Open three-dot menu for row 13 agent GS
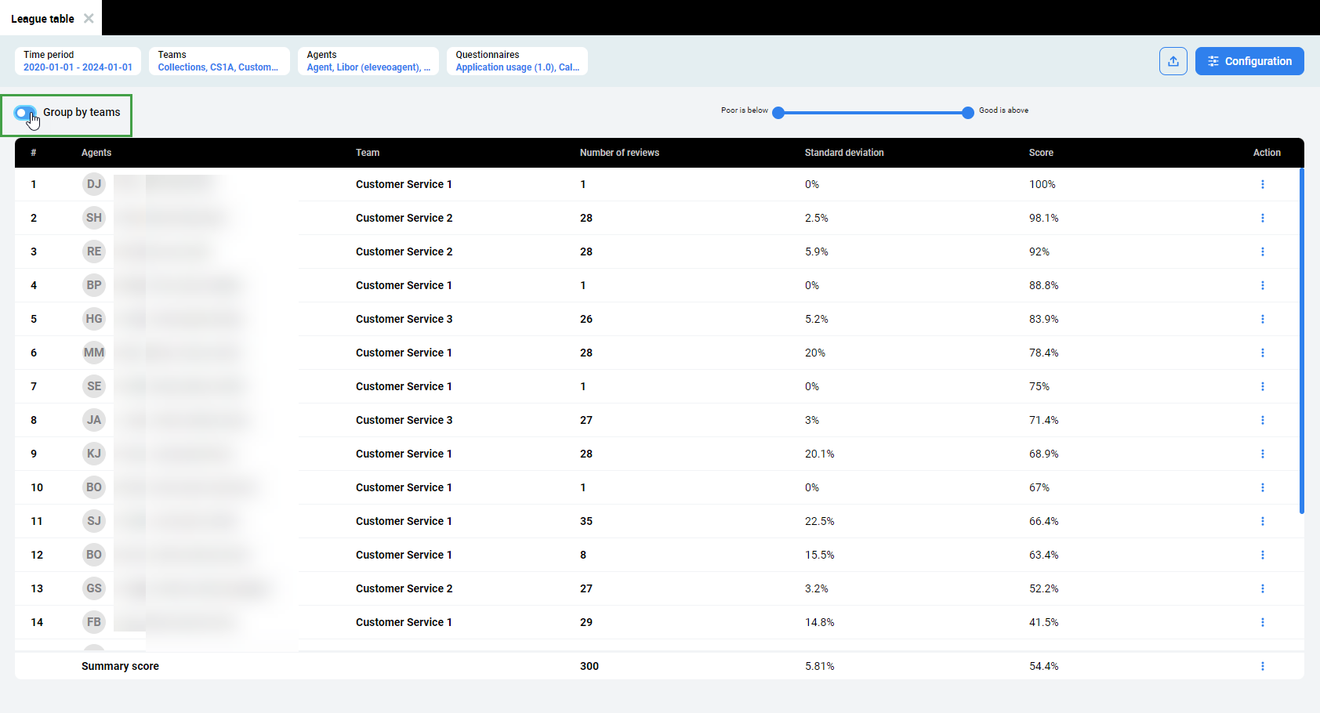The image size is (1320, 713). 1262,588
